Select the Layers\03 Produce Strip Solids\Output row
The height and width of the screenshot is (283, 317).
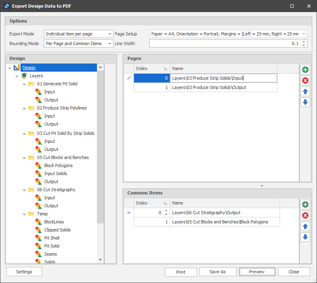209,87
